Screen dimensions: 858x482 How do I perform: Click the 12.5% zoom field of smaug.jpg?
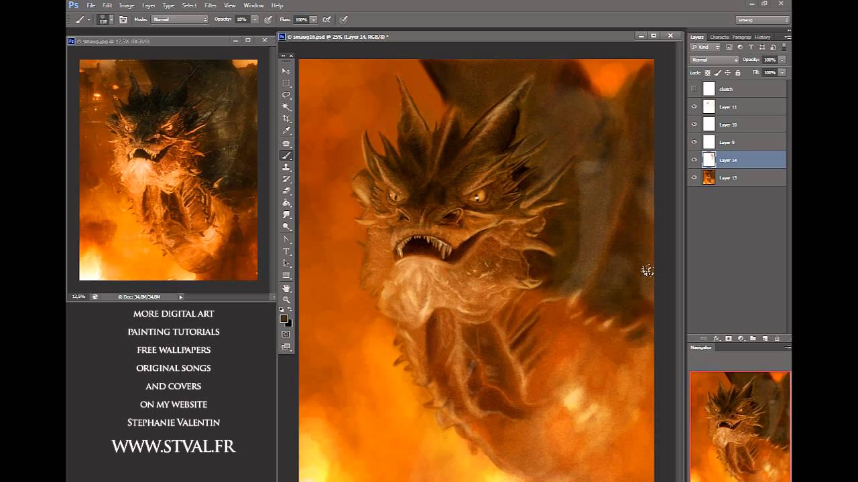pos(78,297)
